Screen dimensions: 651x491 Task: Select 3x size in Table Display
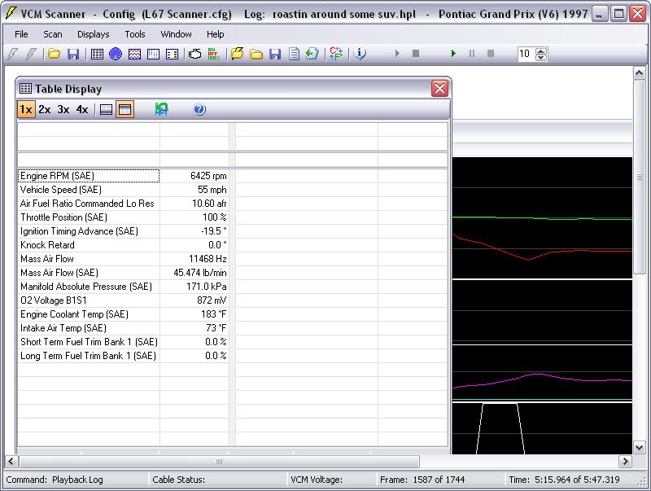(63, 110)
